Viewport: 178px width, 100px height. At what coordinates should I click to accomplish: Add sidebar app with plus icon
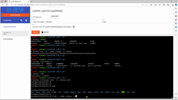[176, 35]
